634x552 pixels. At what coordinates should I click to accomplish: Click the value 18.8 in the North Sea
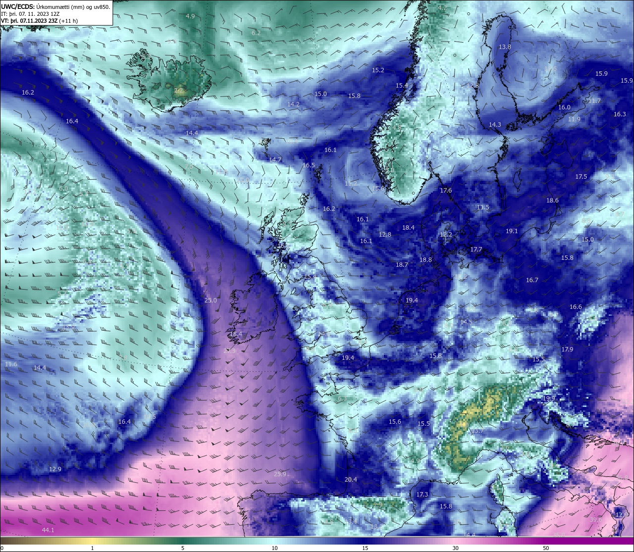click(425, 260)
